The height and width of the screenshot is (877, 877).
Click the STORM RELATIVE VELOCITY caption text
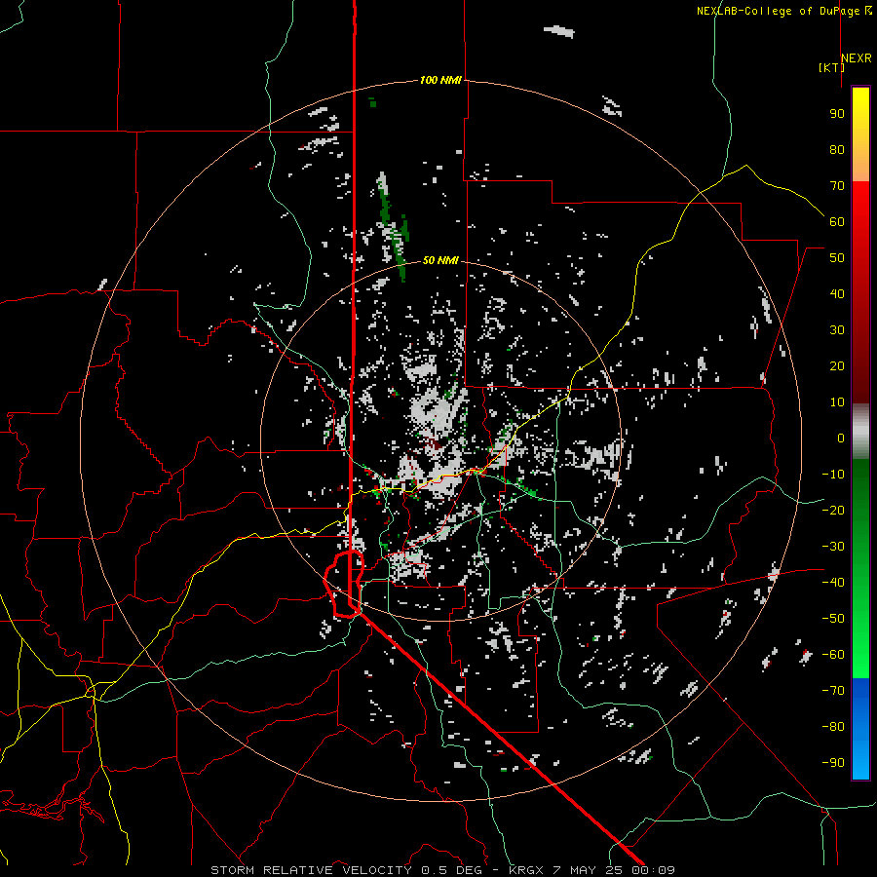pyautogui.click(x=311, y=870)
